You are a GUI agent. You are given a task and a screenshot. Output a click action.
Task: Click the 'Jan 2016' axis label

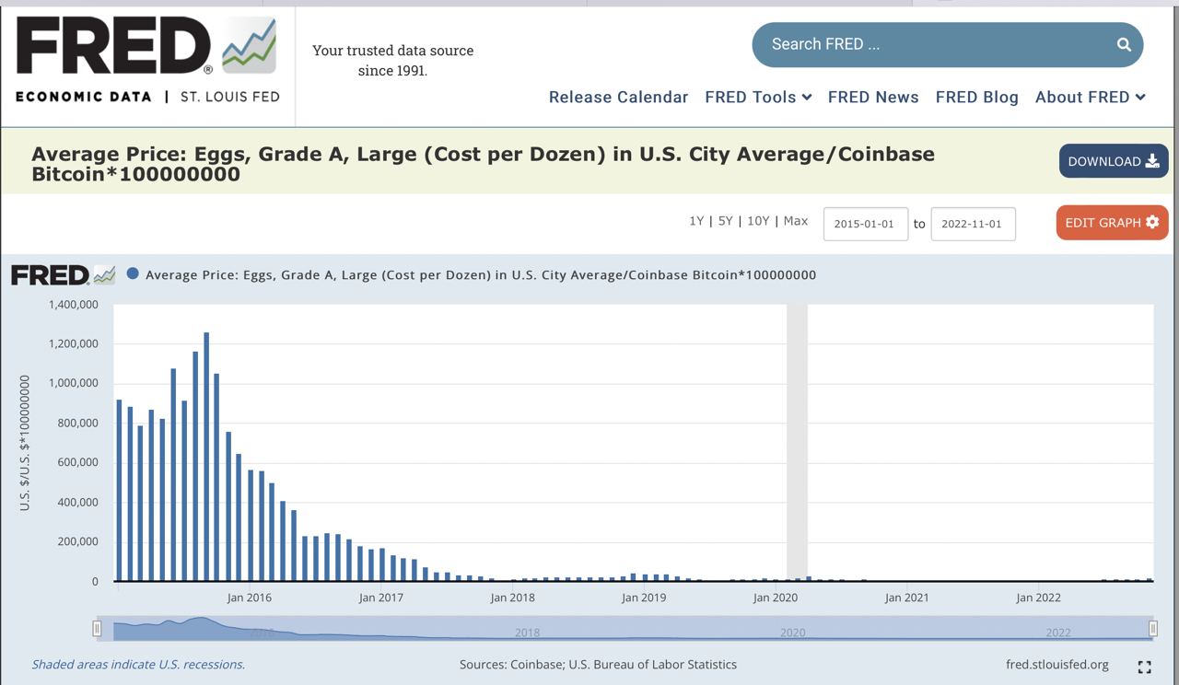pos(250,598)
